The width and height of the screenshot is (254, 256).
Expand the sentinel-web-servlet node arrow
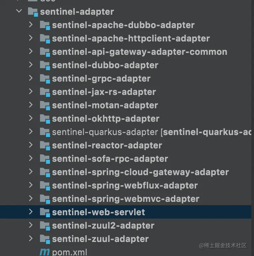31,212
